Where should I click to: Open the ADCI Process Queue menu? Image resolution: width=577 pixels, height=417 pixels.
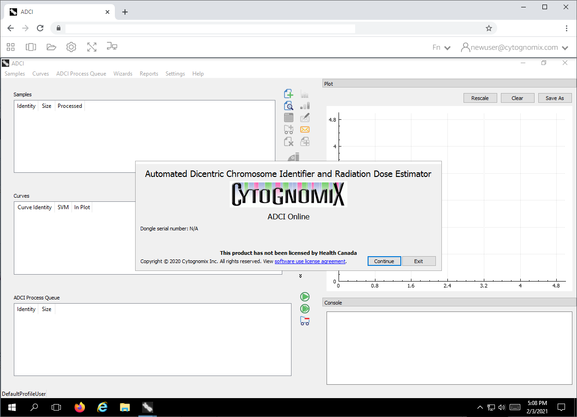point(81,74)
